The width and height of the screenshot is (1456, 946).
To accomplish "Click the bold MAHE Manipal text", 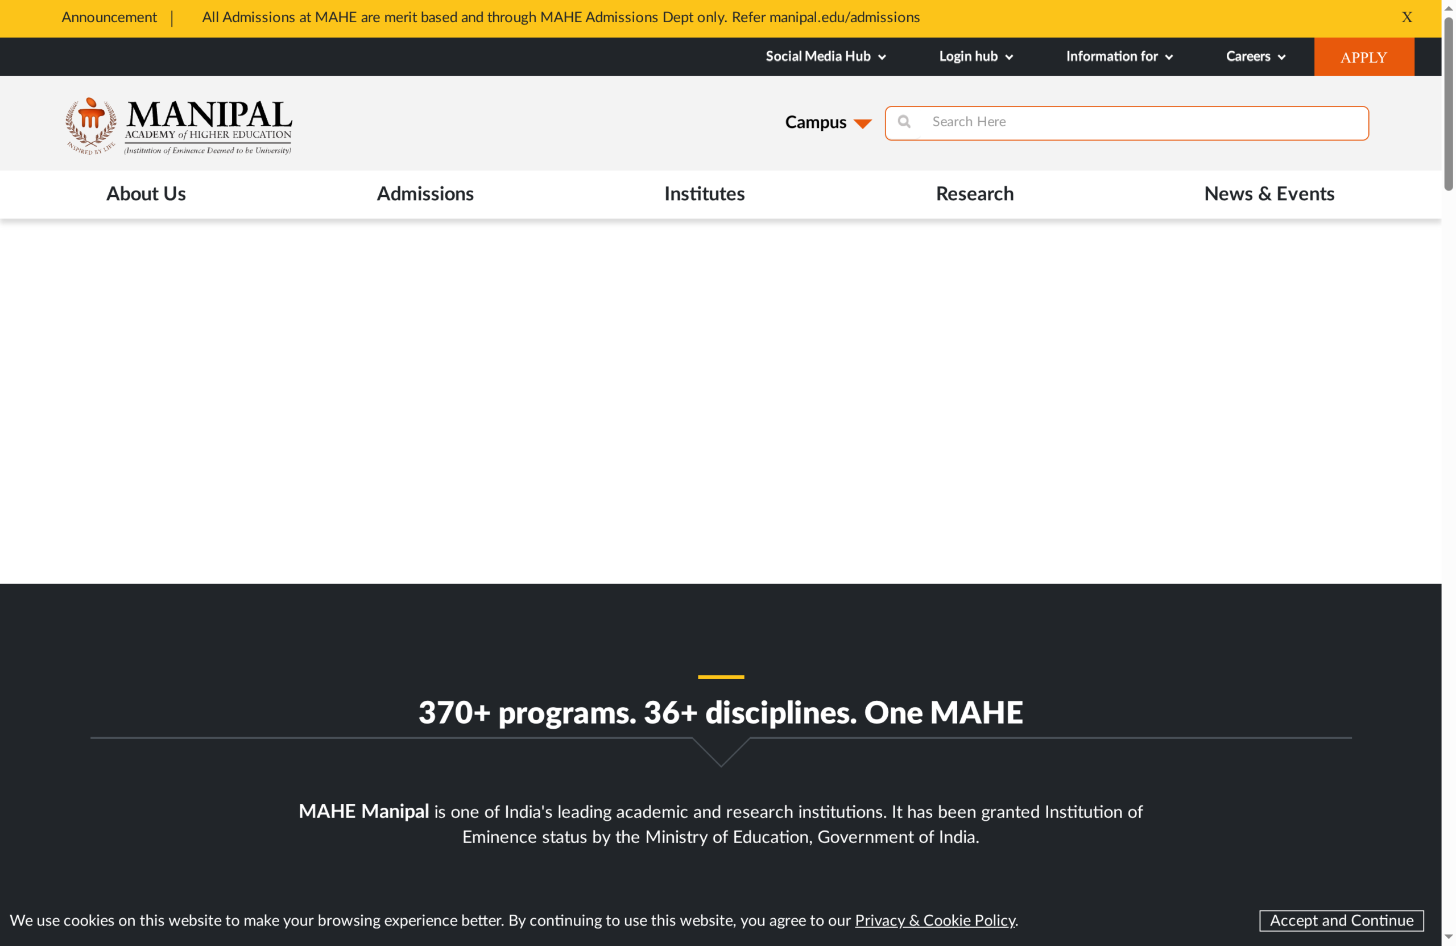I will point(363,811).
